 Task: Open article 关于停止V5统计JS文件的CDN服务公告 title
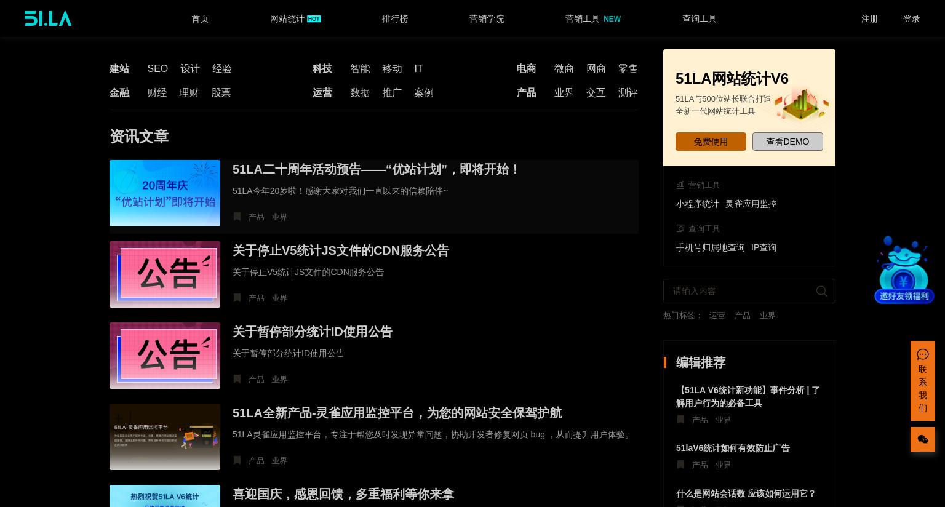(341, 250)
